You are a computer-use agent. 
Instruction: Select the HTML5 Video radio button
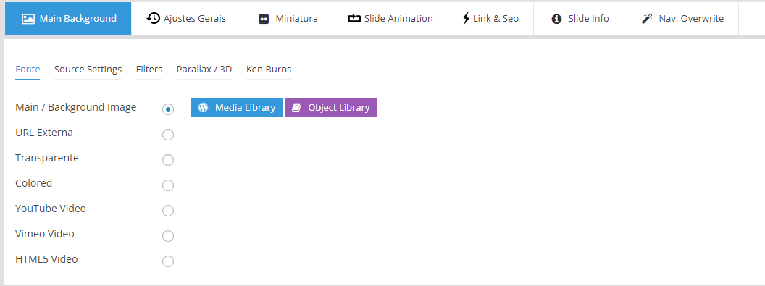[168, 261]
